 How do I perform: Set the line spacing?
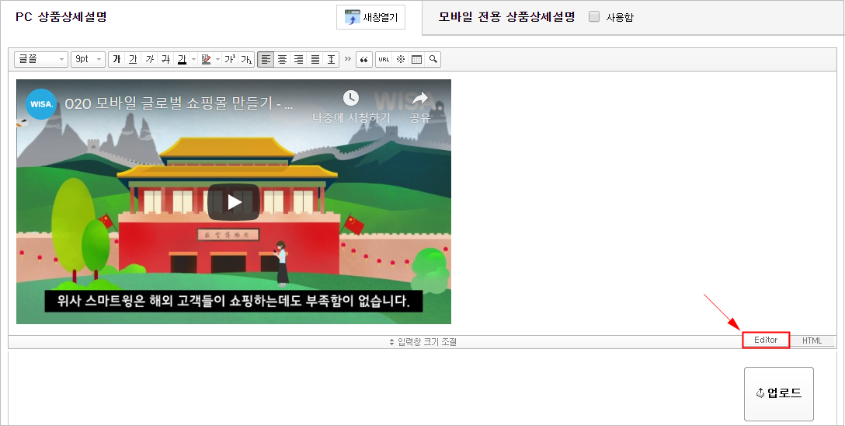coord(332,59)
